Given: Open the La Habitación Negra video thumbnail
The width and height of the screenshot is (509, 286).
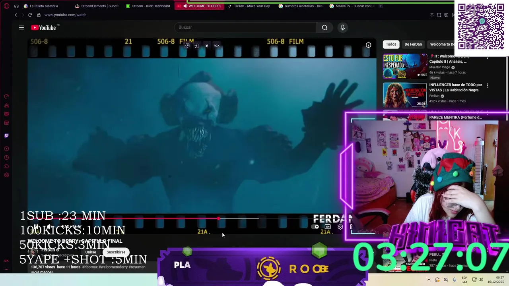Looking at the screenshot, I should click(405, 95).
